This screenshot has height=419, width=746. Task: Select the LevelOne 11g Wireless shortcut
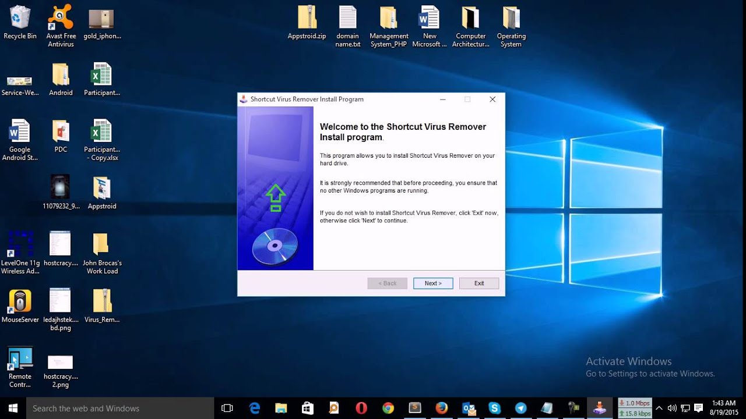[20, 253]
